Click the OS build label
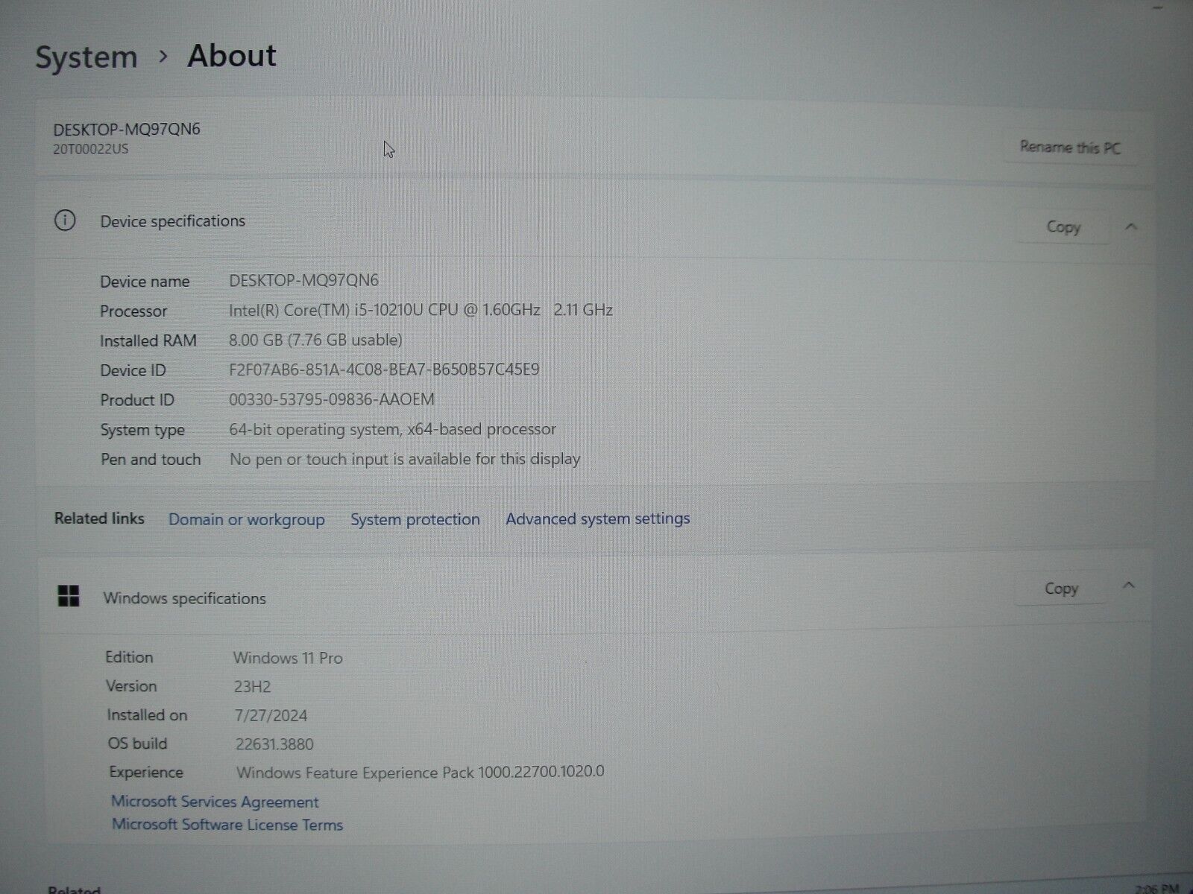Screen dimensions: 1193x894 137,744
